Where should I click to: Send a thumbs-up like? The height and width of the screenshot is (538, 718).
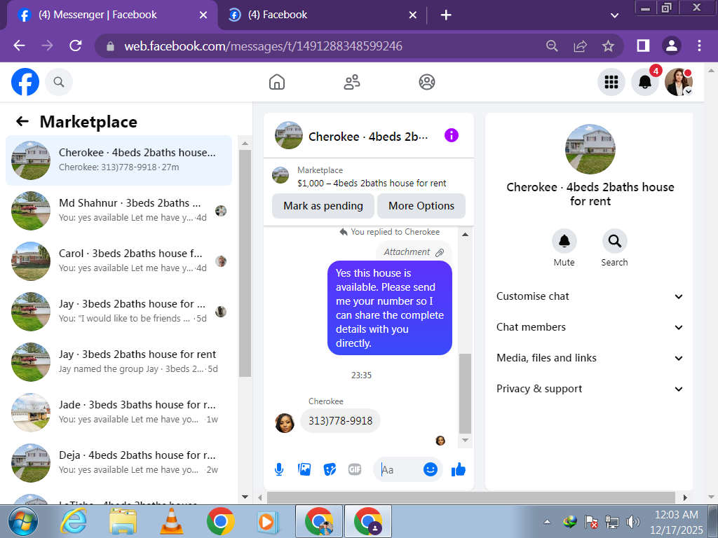(459, 469)
